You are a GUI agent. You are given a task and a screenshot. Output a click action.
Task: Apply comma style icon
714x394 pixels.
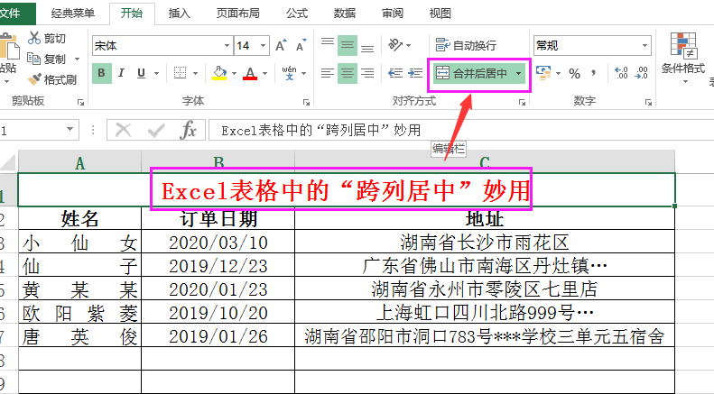593,73
